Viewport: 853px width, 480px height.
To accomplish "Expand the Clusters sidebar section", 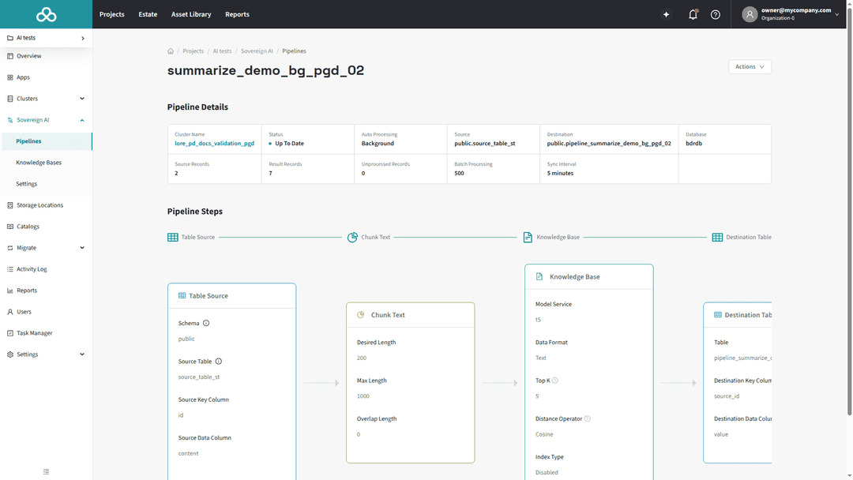I will coord(81,98).
